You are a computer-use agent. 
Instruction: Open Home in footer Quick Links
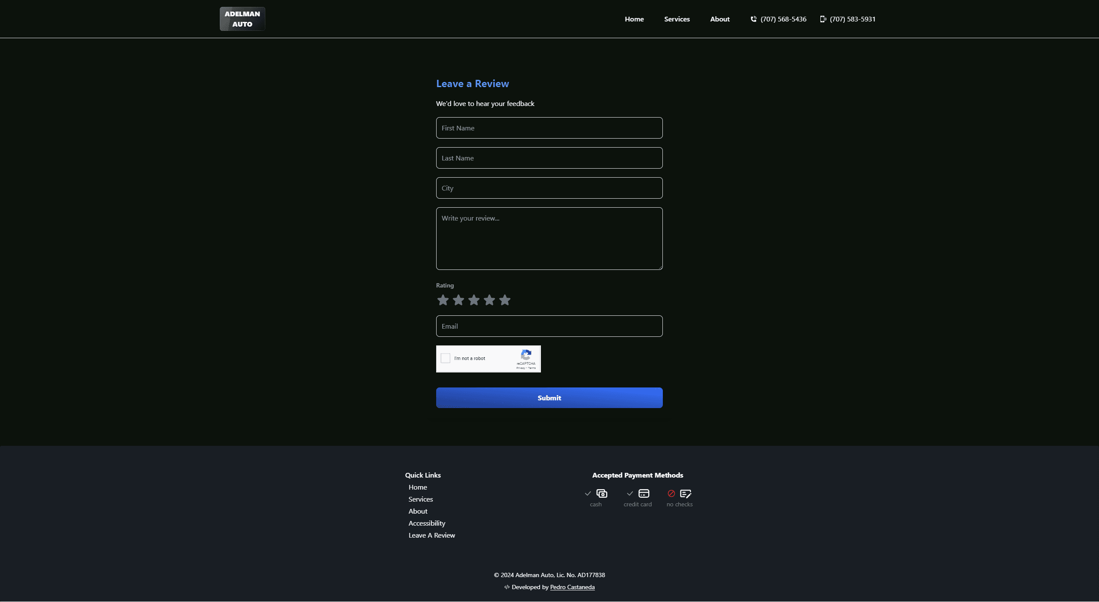418,487
